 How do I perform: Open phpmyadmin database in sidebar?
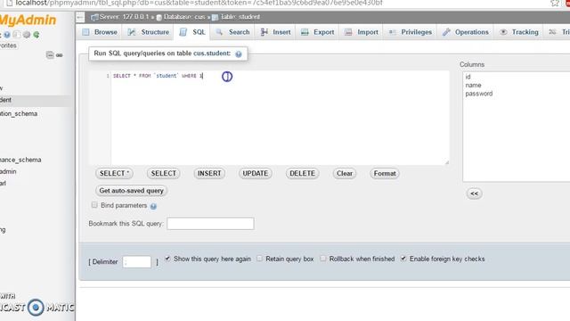coord(8,171)
